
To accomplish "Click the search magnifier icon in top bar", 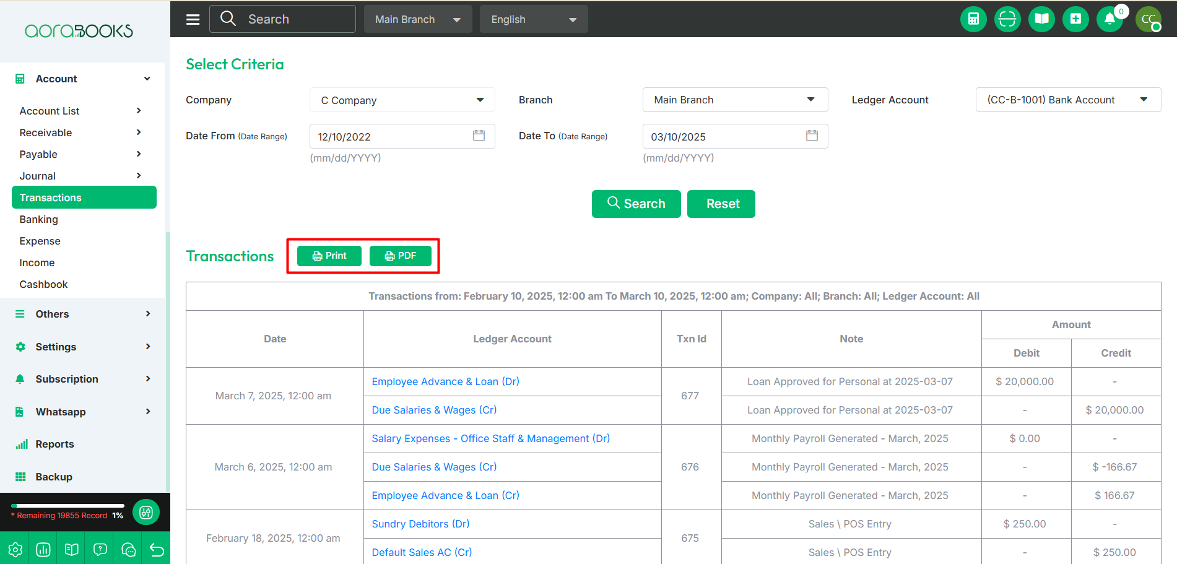I will point(228,19).
